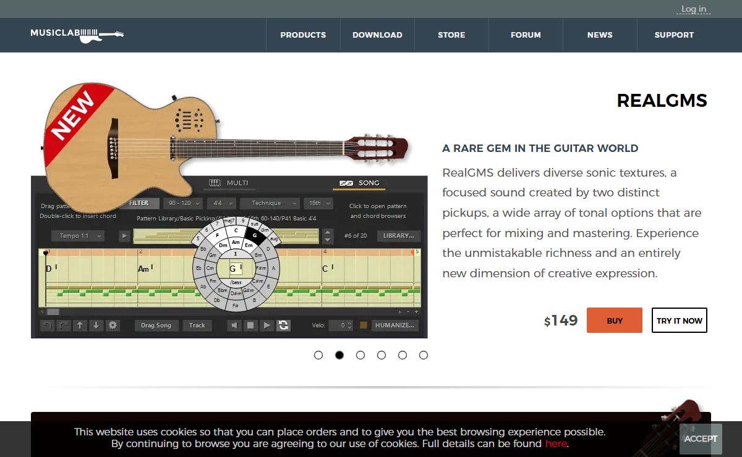Viewport: 742px width, 457px height.
Task: Click the color swatch beside Humanize
Action: pos(364,325)
